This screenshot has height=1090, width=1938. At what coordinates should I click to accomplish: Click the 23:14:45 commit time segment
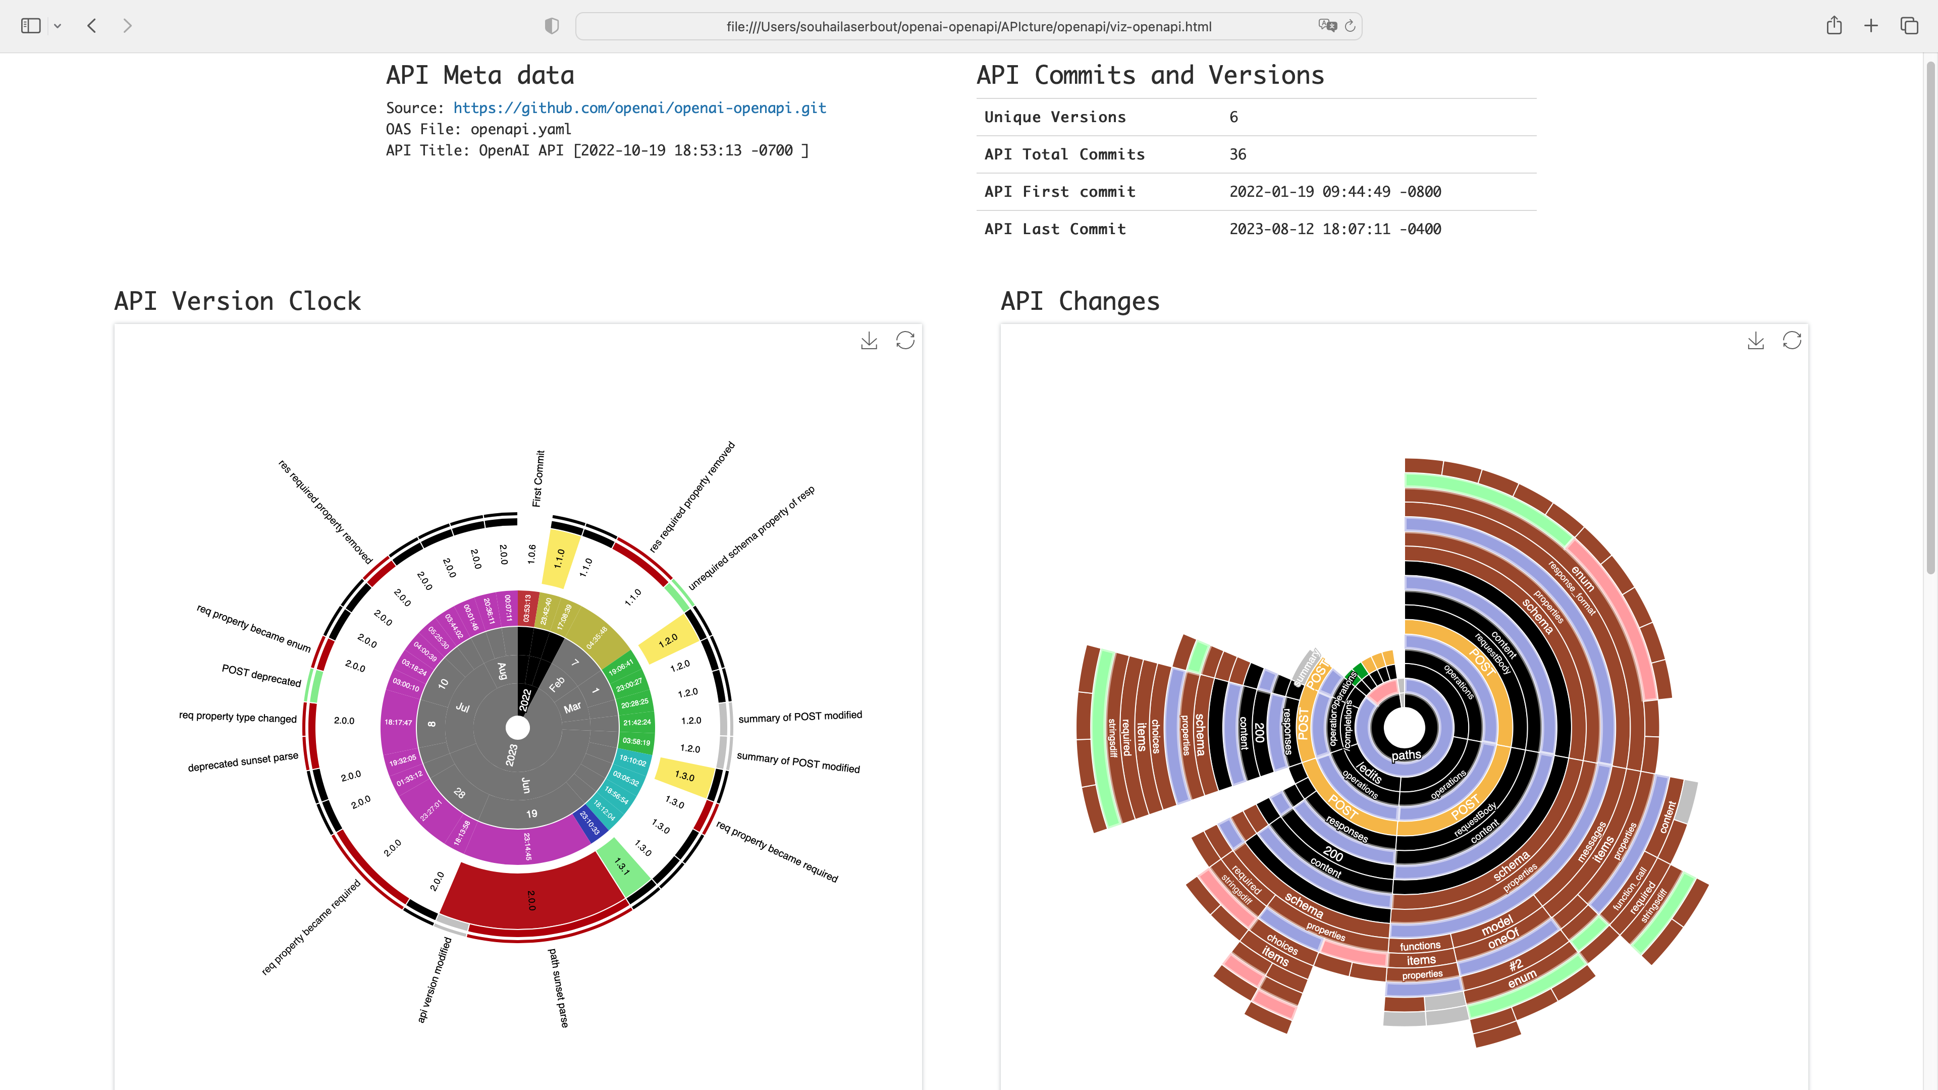(x=527, y=846)
